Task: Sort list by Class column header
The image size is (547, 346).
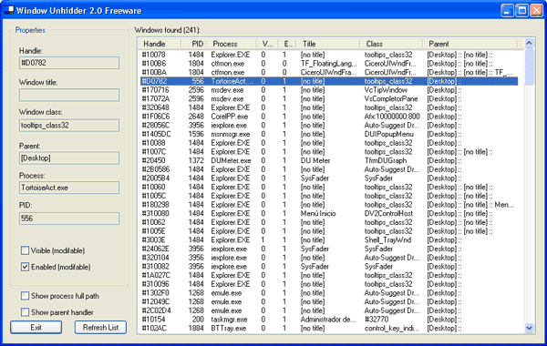Action: [391, 44]
